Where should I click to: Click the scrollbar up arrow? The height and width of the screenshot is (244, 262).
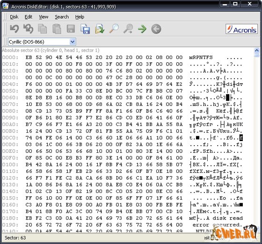tap(256, 50)
